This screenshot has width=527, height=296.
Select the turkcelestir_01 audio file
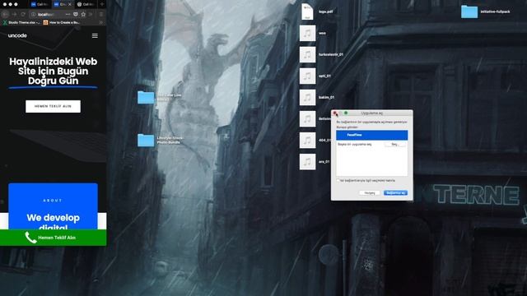(x=307, y=55)
